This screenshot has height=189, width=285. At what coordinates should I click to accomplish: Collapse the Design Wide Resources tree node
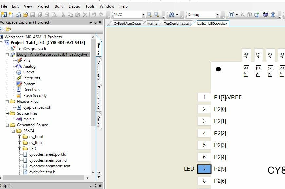click(7, 55)
